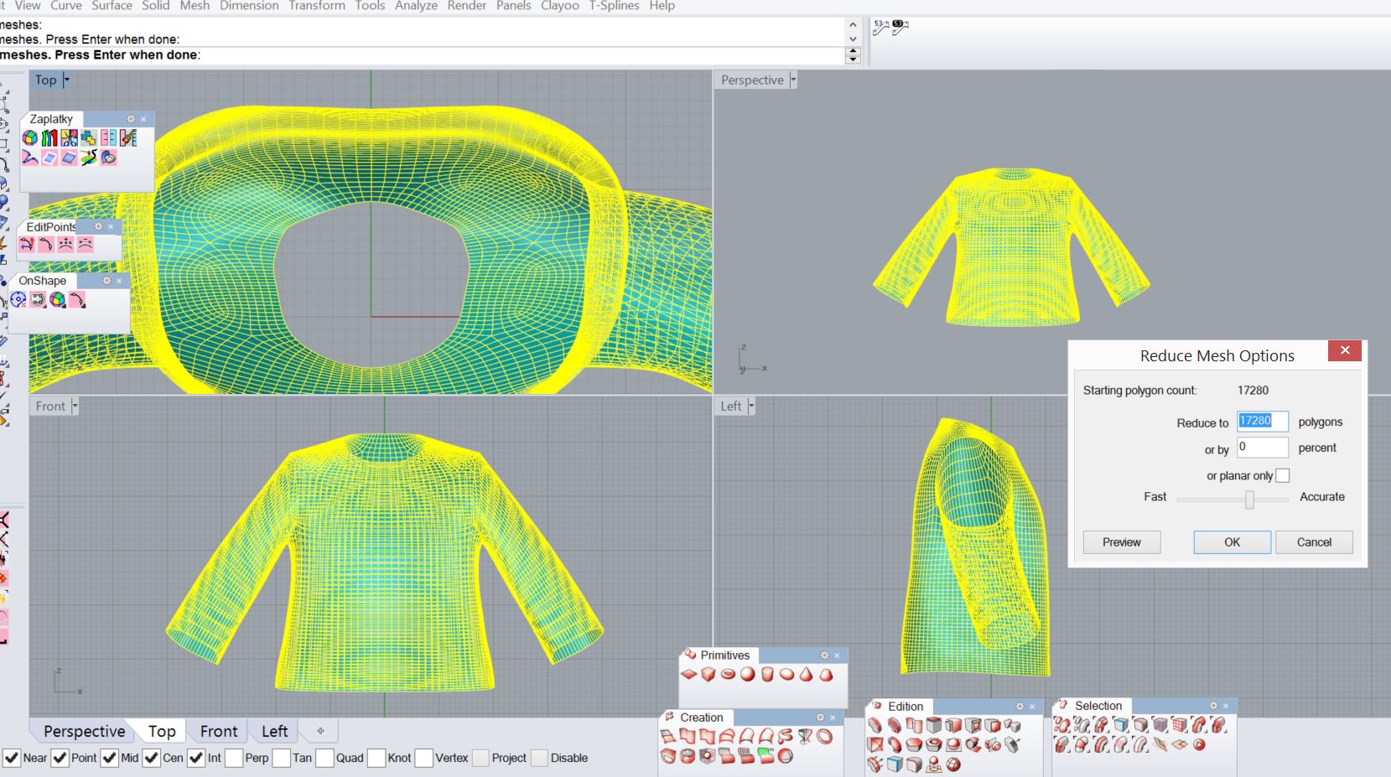Image resolution: width=1391 pixels, height=777 pixels.
Task: Check the Tan osnap checkbox
Action: click(x=281, y=758)
